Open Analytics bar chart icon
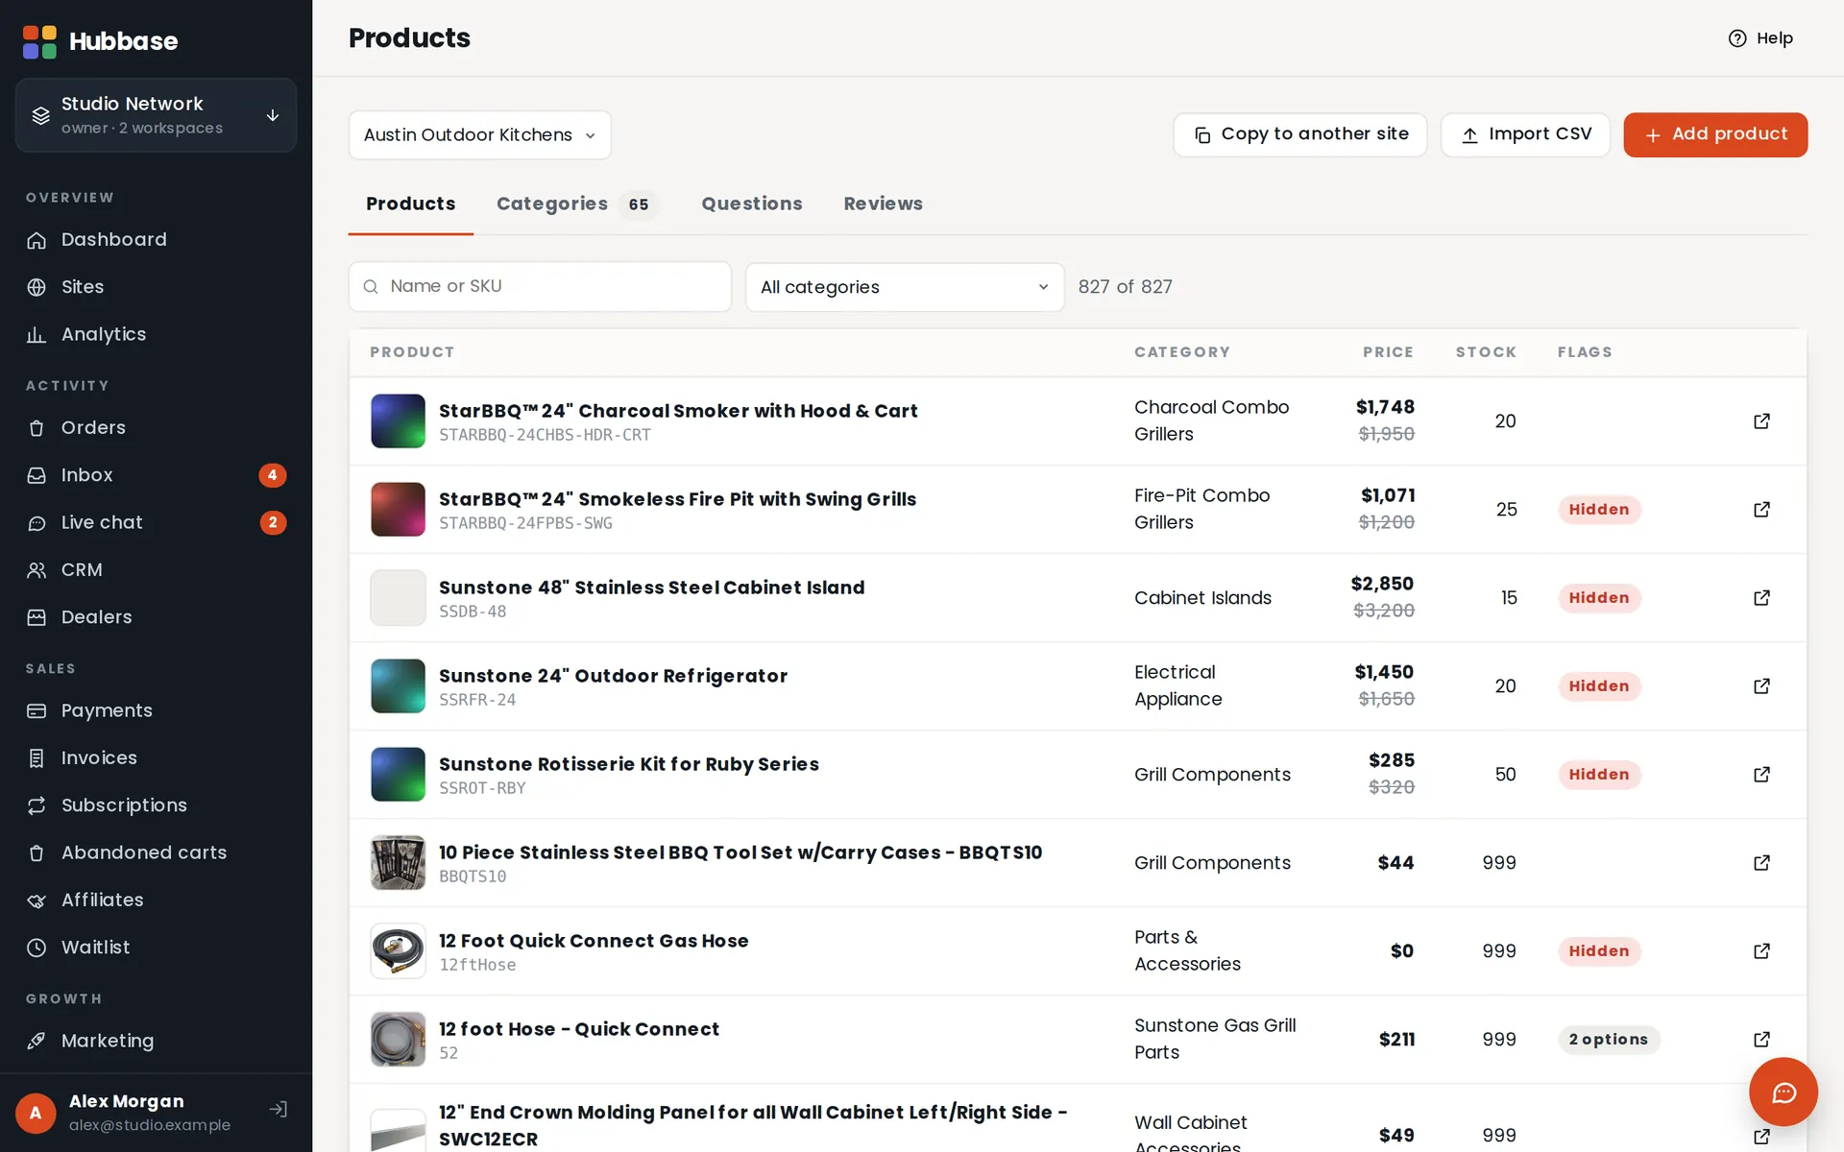 tap(36, 334)
